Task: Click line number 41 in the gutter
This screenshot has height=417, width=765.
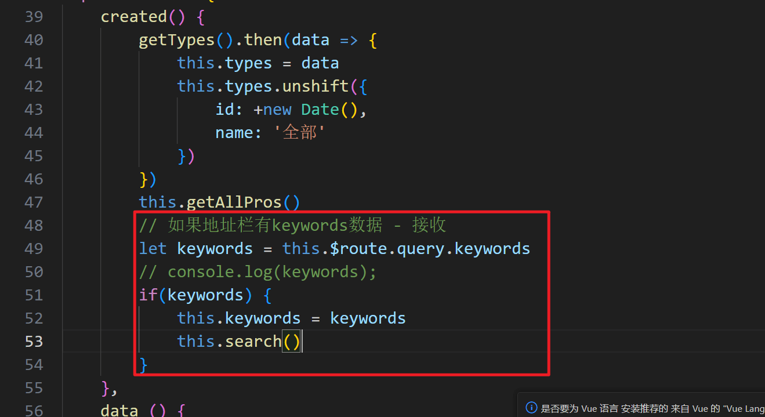Action: pyautogui.click(x=34, y=63)
